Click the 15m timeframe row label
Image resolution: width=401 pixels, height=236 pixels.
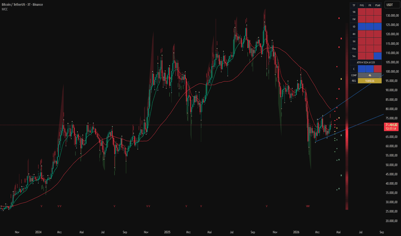click(354, 49)
